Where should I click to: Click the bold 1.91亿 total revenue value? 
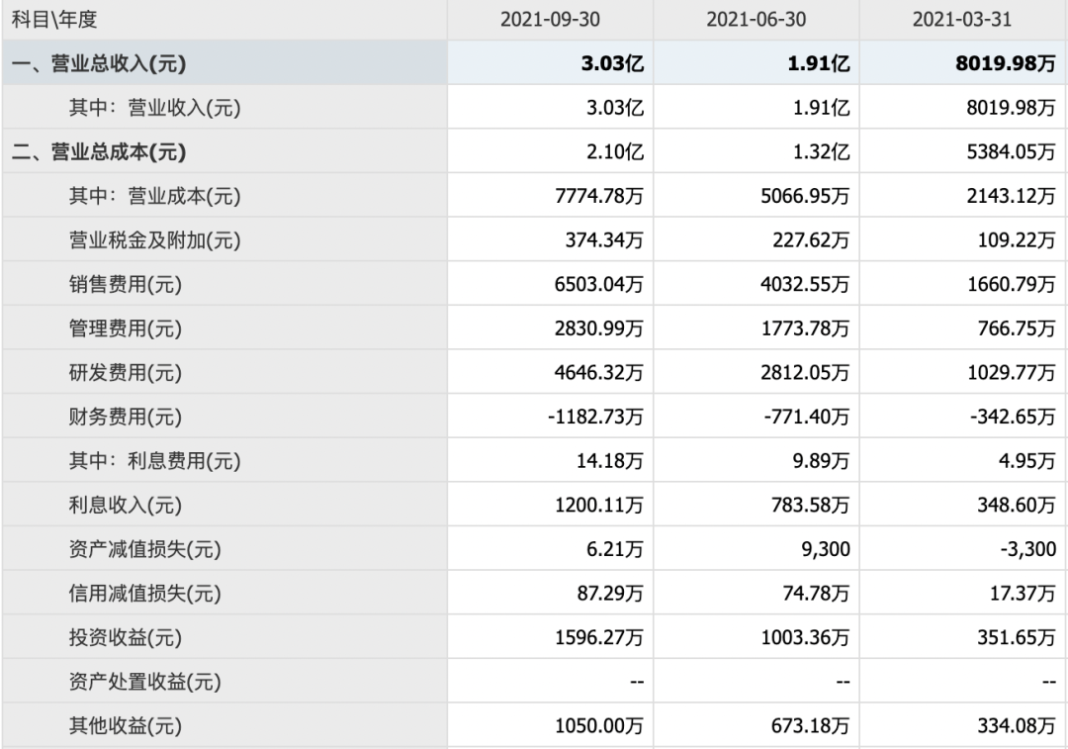818,63
